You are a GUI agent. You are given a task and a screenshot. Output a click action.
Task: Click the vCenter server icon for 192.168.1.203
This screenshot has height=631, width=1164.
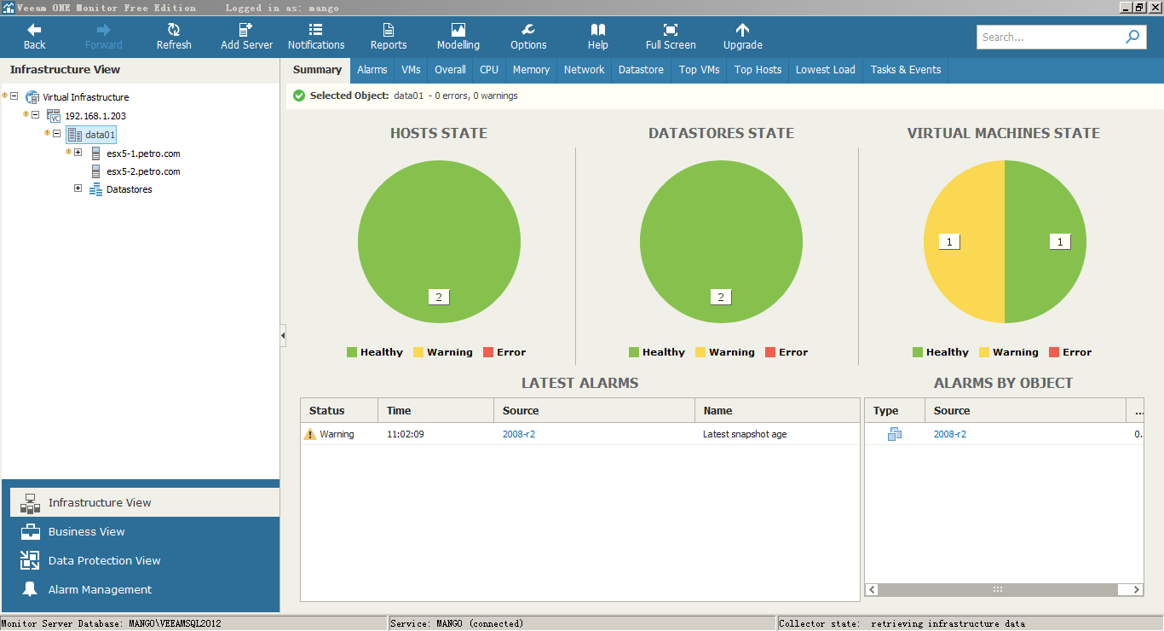[54, 115]
